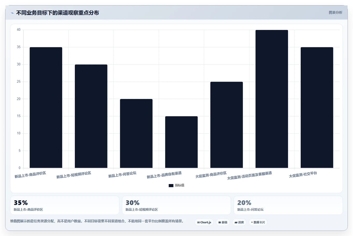Toggle the 指标值 legend swatch
Viewport: 353px width, 236px height.
(x=171, y=185)
